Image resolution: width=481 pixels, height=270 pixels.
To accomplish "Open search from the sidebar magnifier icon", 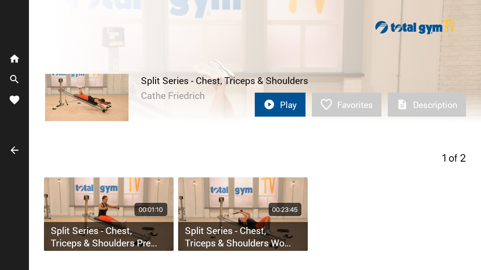I will tap(14, 79).
